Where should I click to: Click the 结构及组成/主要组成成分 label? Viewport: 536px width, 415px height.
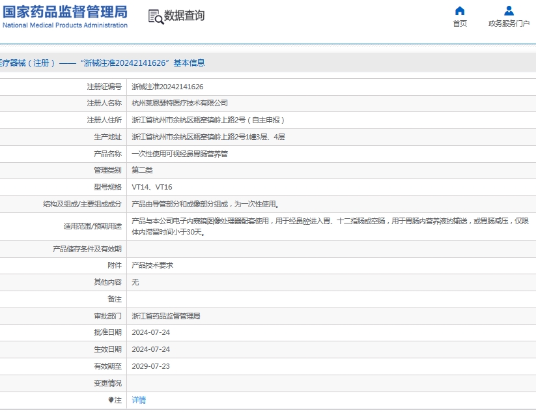coord(82,204)
